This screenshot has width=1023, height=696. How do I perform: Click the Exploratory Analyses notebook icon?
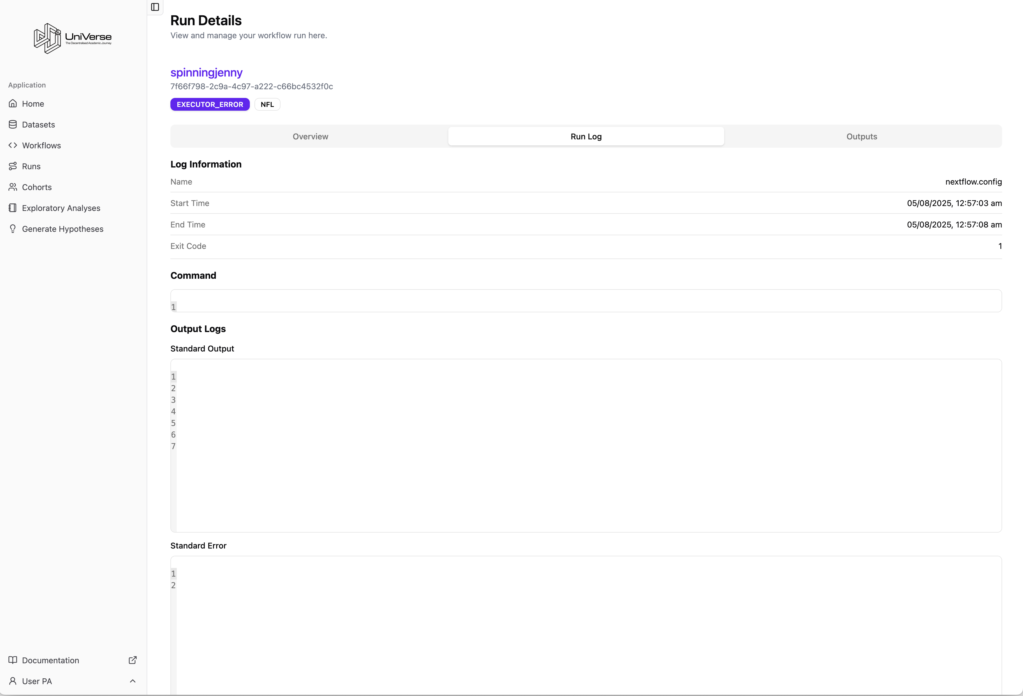pos(13,208)
